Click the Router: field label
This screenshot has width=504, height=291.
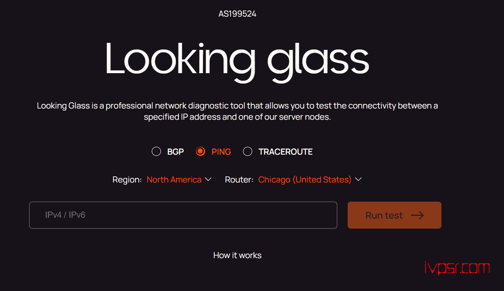click(239, 180)
